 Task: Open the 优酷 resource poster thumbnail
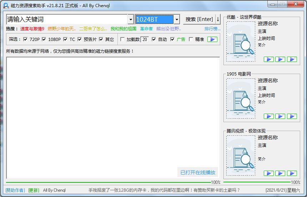coord(241,41)
